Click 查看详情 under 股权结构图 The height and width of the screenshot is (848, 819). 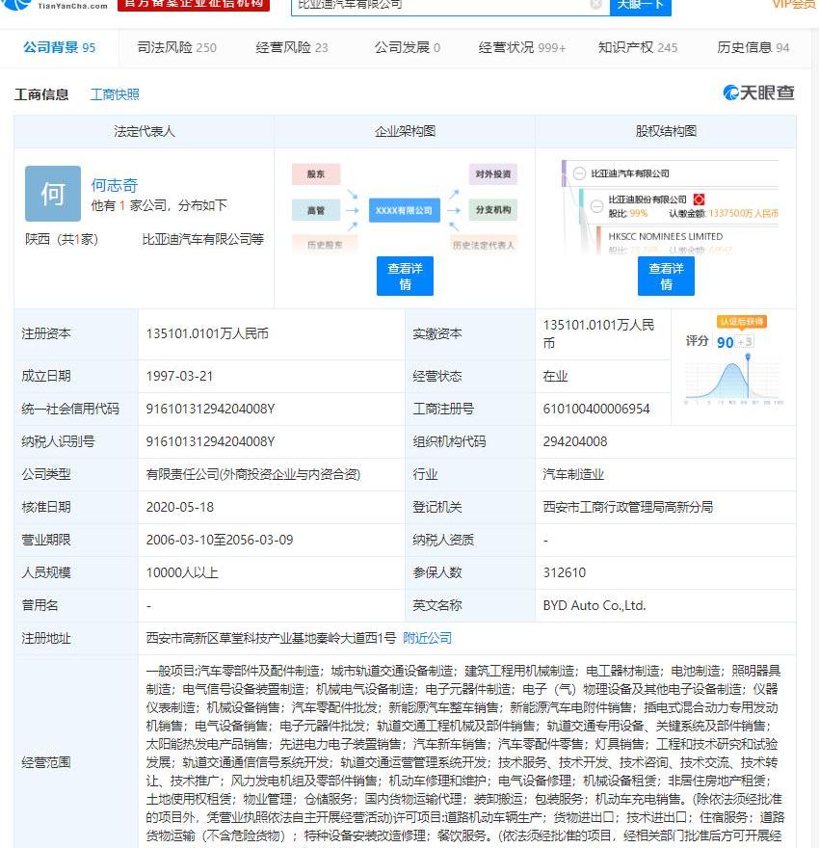[666, 276]
